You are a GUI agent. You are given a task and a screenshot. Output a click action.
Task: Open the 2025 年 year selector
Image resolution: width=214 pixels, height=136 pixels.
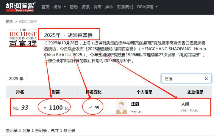coord(16,79)
